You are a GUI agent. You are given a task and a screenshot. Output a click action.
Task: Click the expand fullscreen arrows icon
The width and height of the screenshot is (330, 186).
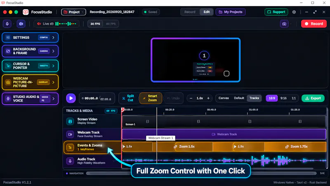tap(315, 12)
